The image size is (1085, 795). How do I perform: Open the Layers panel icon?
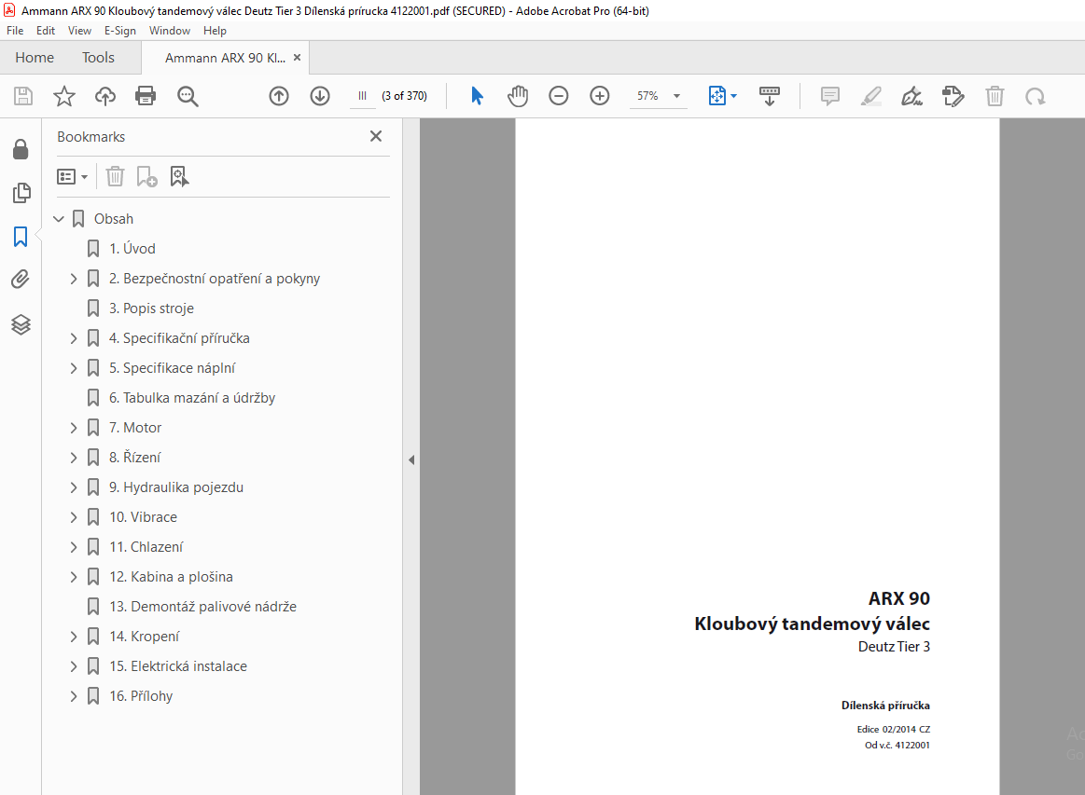(21, 324)
